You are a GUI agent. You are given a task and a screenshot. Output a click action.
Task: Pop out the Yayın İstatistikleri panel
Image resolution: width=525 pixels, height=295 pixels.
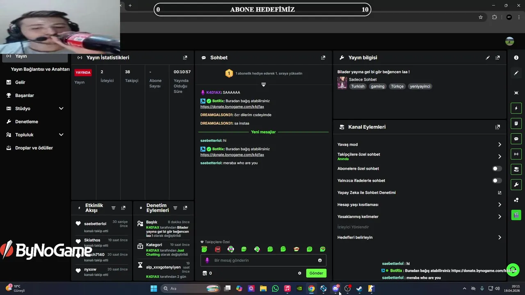[185, 58]
